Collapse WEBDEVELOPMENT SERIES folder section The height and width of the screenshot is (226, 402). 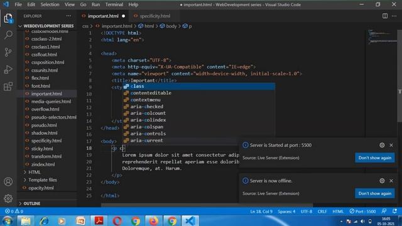click(x=47, y=26)
